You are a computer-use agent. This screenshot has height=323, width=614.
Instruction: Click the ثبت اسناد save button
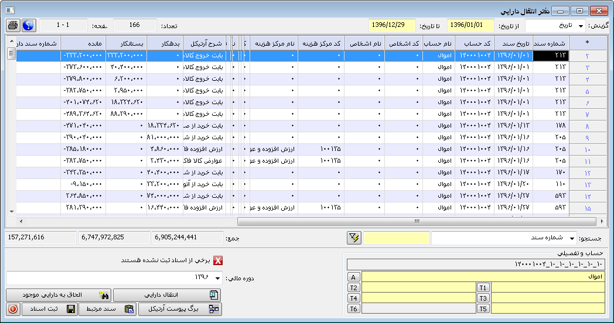(x=49, y=309)
